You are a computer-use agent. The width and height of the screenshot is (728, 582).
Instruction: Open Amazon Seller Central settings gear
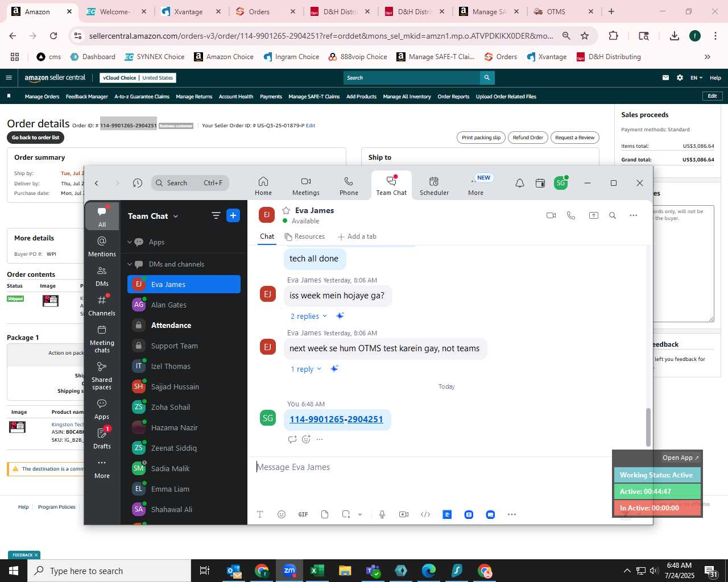pos(680,78)
